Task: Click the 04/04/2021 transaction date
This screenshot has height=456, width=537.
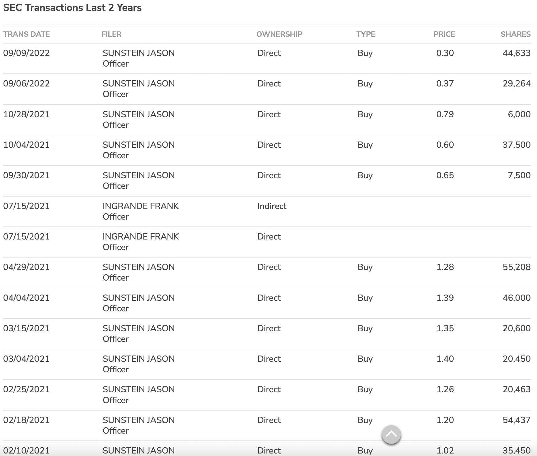Action: 26,298
